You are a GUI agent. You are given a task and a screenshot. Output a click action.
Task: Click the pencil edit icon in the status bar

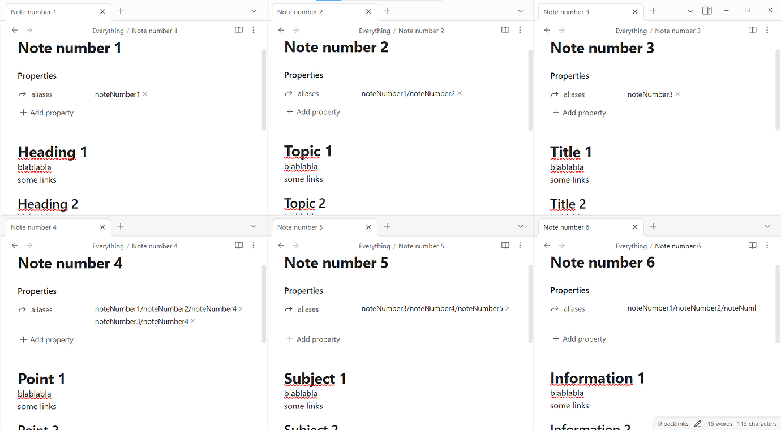(697, 423)
